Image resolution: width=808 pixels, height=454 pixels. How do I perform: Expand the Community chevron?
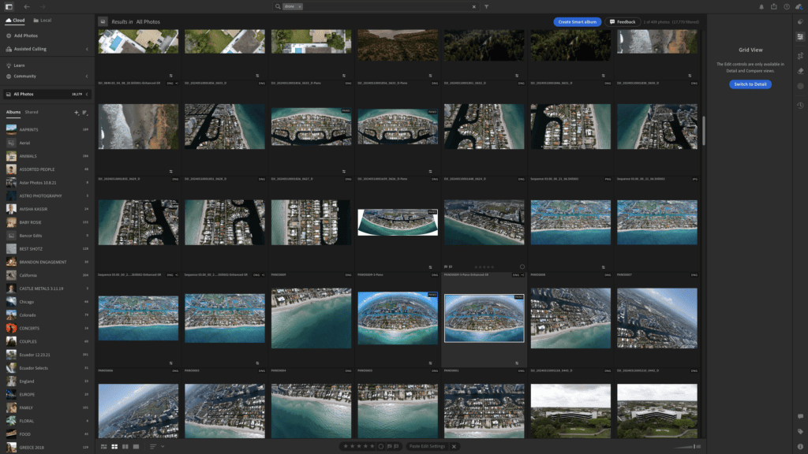pyautogui.click(x=87, y=76)
